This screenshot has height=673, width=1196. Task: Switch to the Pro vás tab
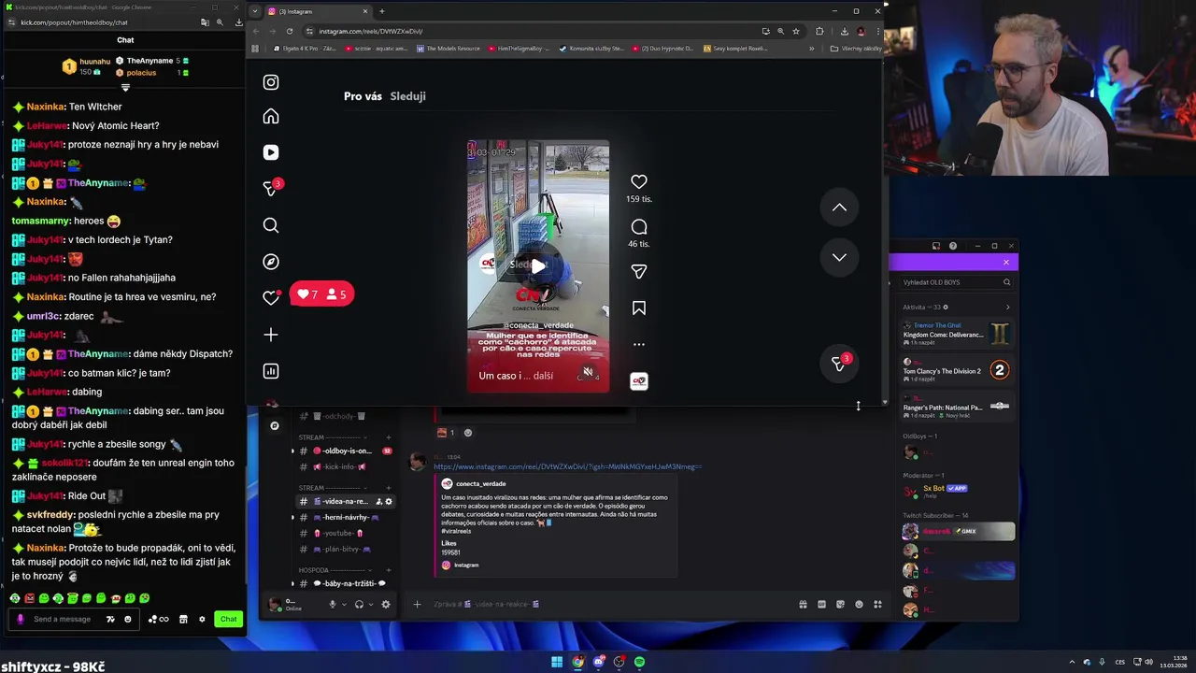[x=363, y=96]
